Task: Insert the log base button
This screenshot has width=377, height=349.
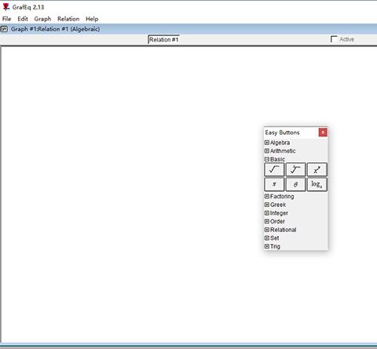Action: coord(317,184)
